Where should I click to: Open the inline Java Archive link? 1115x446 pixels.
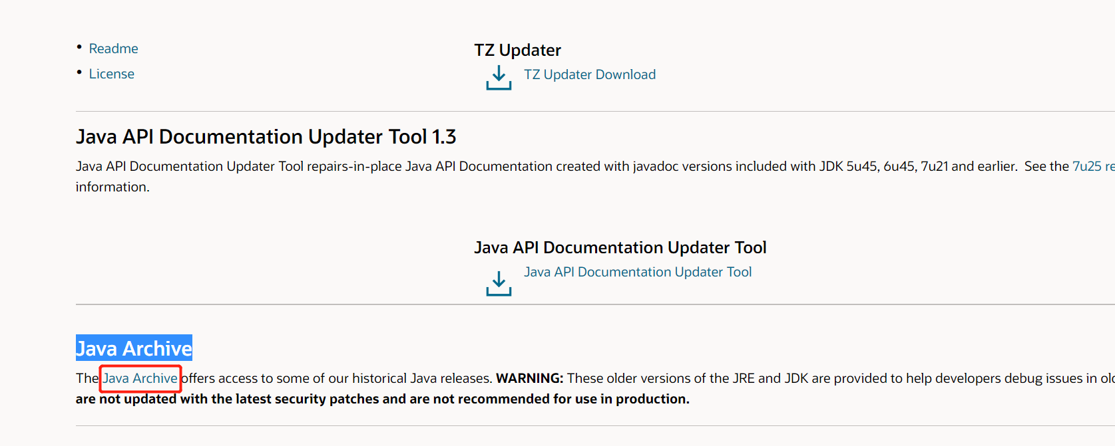coord(140,378)
